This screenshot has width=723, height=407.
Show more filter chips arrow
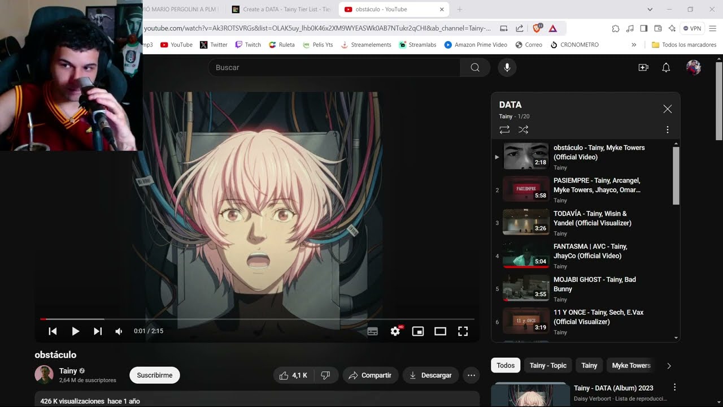[669, 366]
